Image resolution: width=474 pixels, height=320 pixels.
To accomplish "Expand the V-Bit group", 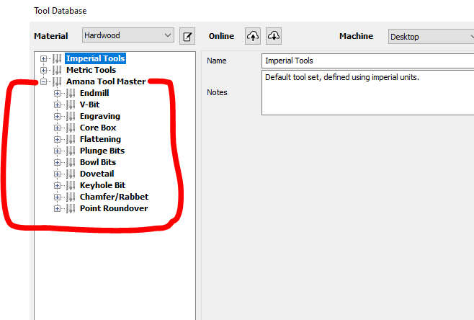I will (57, 105).
